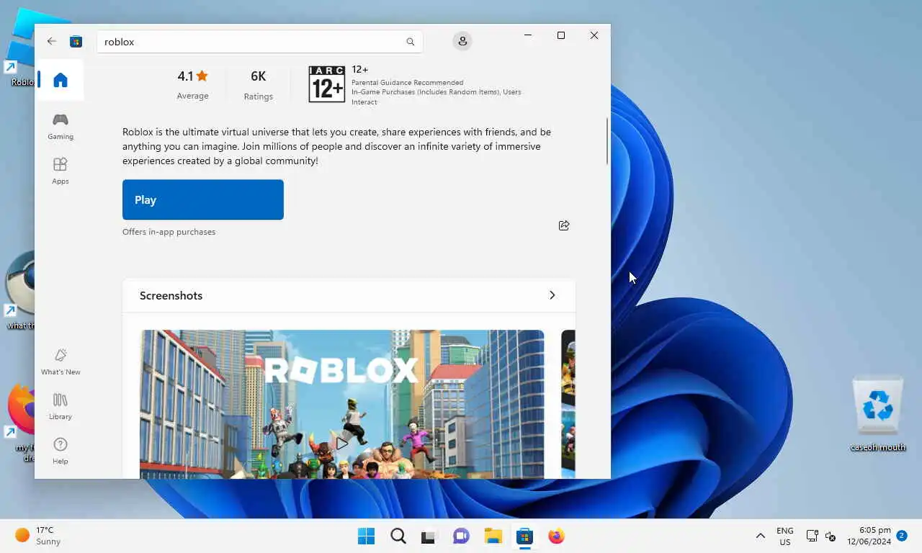922x553 pixels.
Task: Select the Roblox desktop shortcut
Action: coord(20,49)
